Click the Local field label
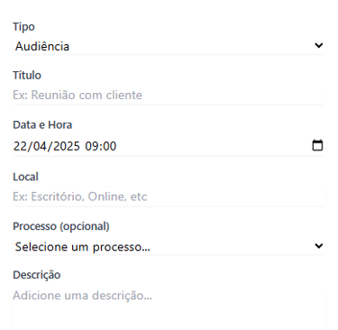Viewport: 338px width, 330px height. [x=25, y=177]
